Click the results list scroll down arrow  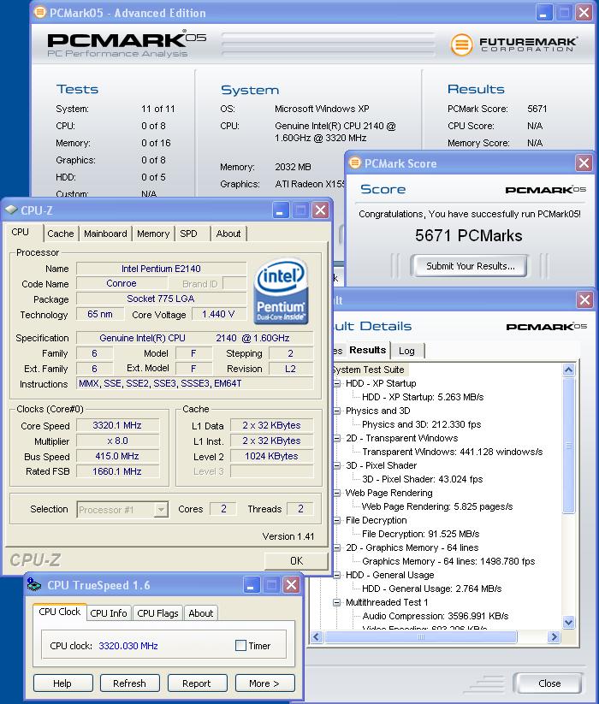point(569,622)
